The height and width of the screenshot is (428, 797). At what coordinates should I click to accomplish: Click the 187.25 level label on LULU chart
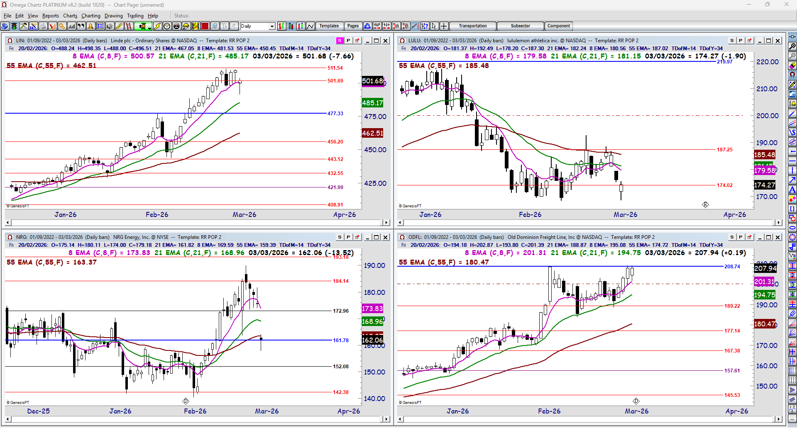(725, 150)
